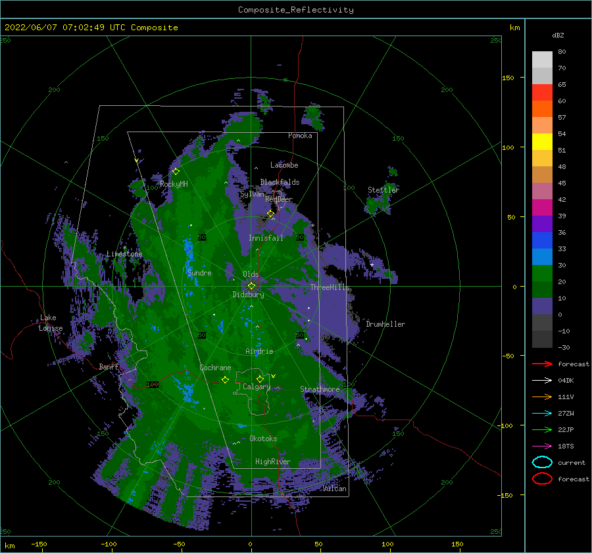Click the ThreeHills label
The width and height of the screenshot is (592, 553).
click(x=330, y=287)
